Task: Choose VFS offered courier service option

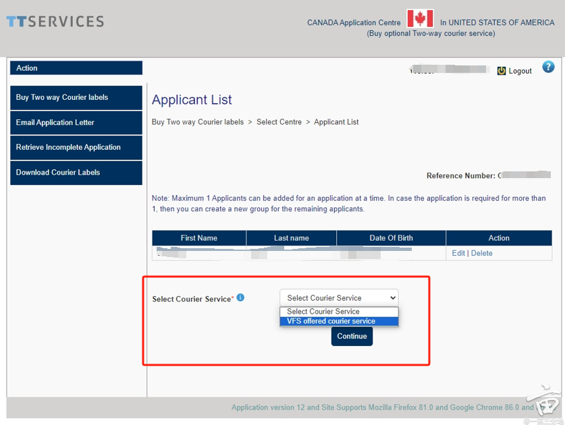Action: point(339,321)
